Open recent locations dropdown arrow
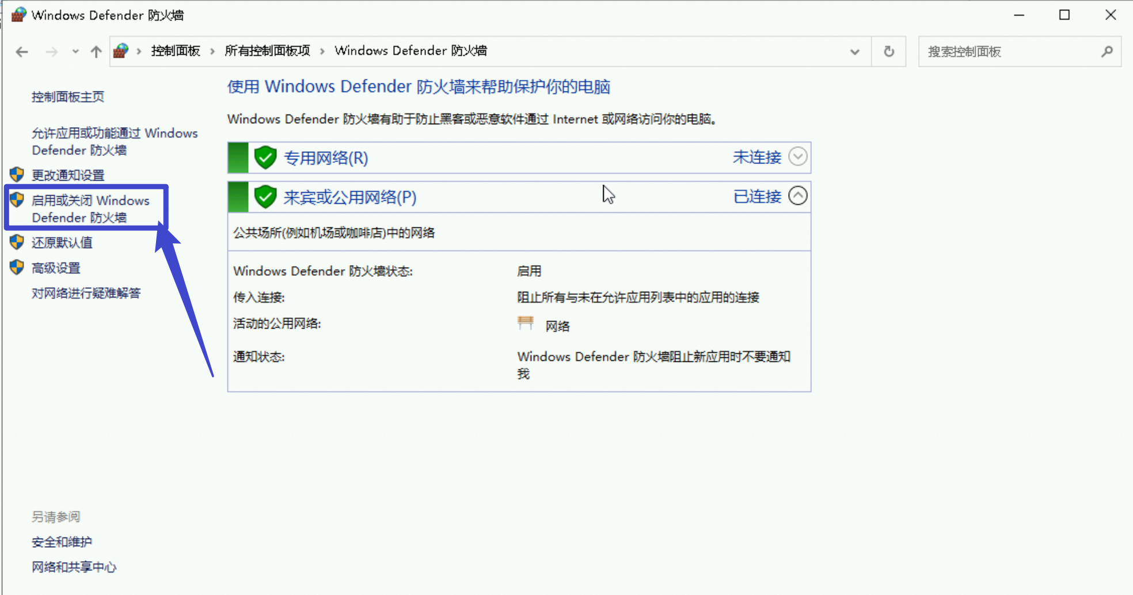Screen dimensions: 1133x595 75,52
